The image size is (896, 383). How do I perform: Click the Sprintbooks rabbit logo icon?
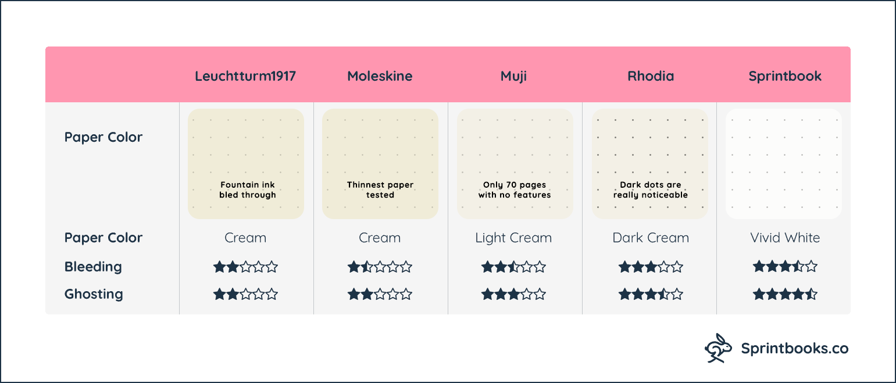point(718,348)
